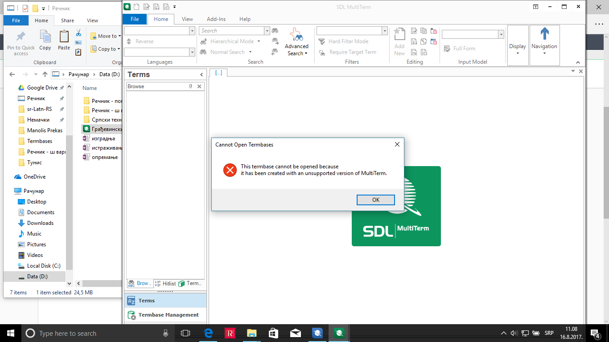The width and height of the screenshot is (609, 342).
Task: Pin the Browse panel with the pushpin icon
Action: pos(190,86)
